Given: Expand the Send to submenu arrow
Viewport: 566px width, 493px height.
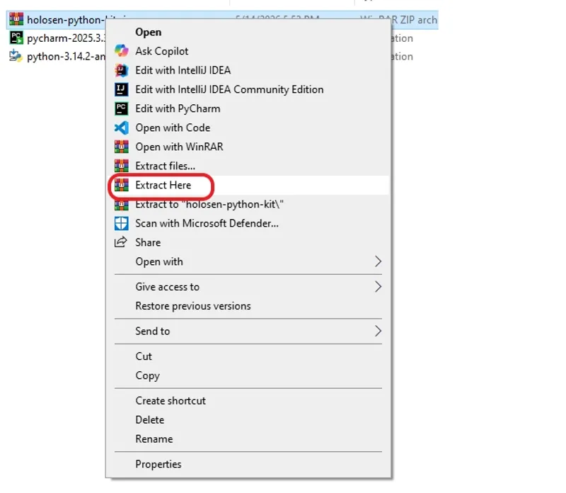Looking at the screenshot, I should [378, 331].
